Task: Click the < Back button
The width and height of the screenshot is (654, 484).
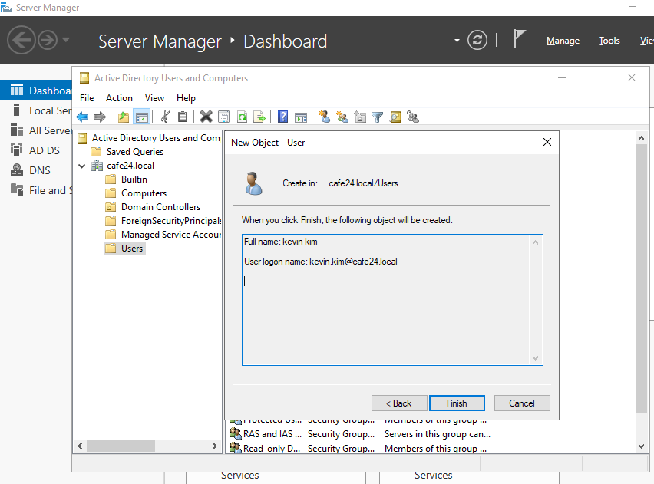Action: tap(399, 403)
